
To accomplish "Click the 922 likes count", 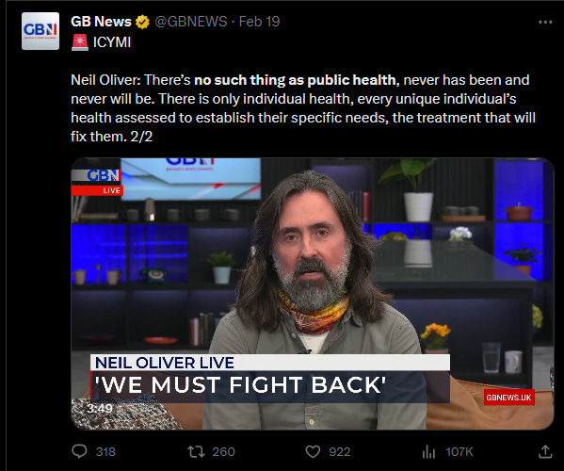I will pyautogui.click(x=340, y=451).
